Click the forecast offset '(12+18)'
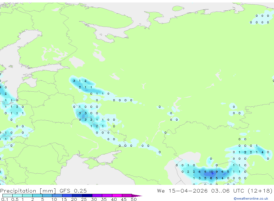The width and height of the screenshot is (274, 201). point(260,191)
